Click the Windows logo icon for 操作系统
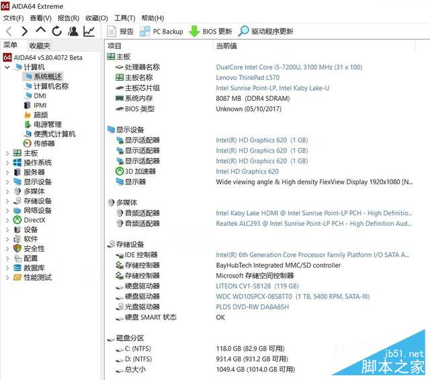 (x=17, y=163)
